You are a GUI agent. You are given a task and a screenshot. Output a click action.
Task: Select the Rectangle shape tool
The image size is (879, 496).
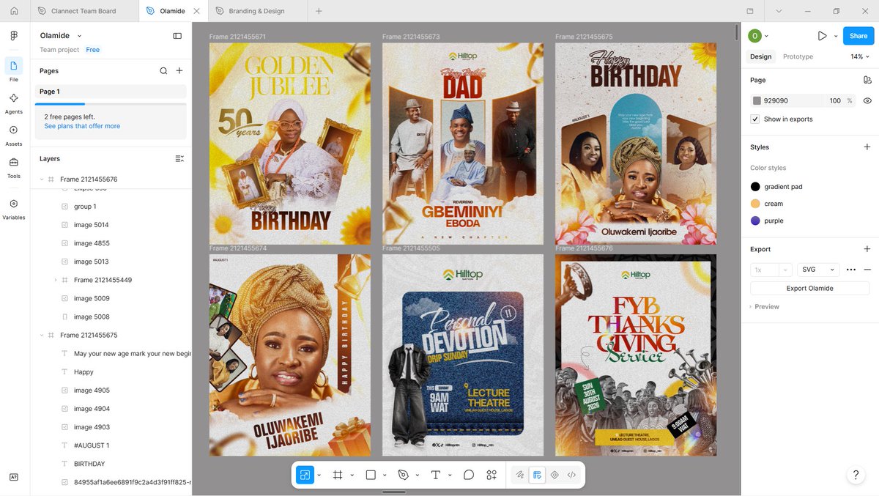click(371, 475)
